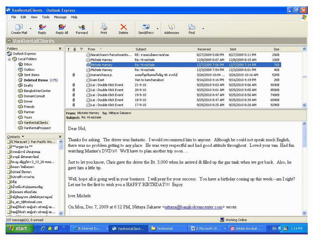Sort messages by Received column header
Image resolution: width=313 pixels, height=240 pixels.
211,49
